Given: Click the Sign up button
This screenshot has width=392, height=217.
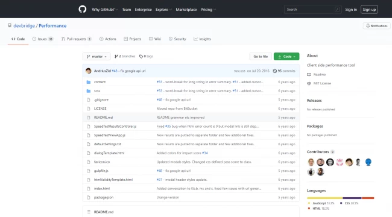Looking at the screenshot, I should click(369, 10).
